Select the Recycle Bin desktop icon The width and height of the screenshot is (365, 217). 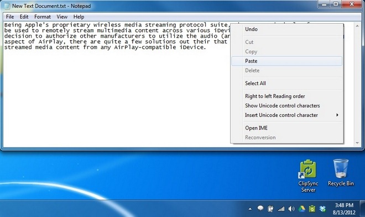tap(341, 173)
